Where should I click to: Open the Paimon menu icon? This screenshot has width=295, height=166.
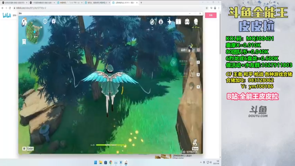[24, 22]
